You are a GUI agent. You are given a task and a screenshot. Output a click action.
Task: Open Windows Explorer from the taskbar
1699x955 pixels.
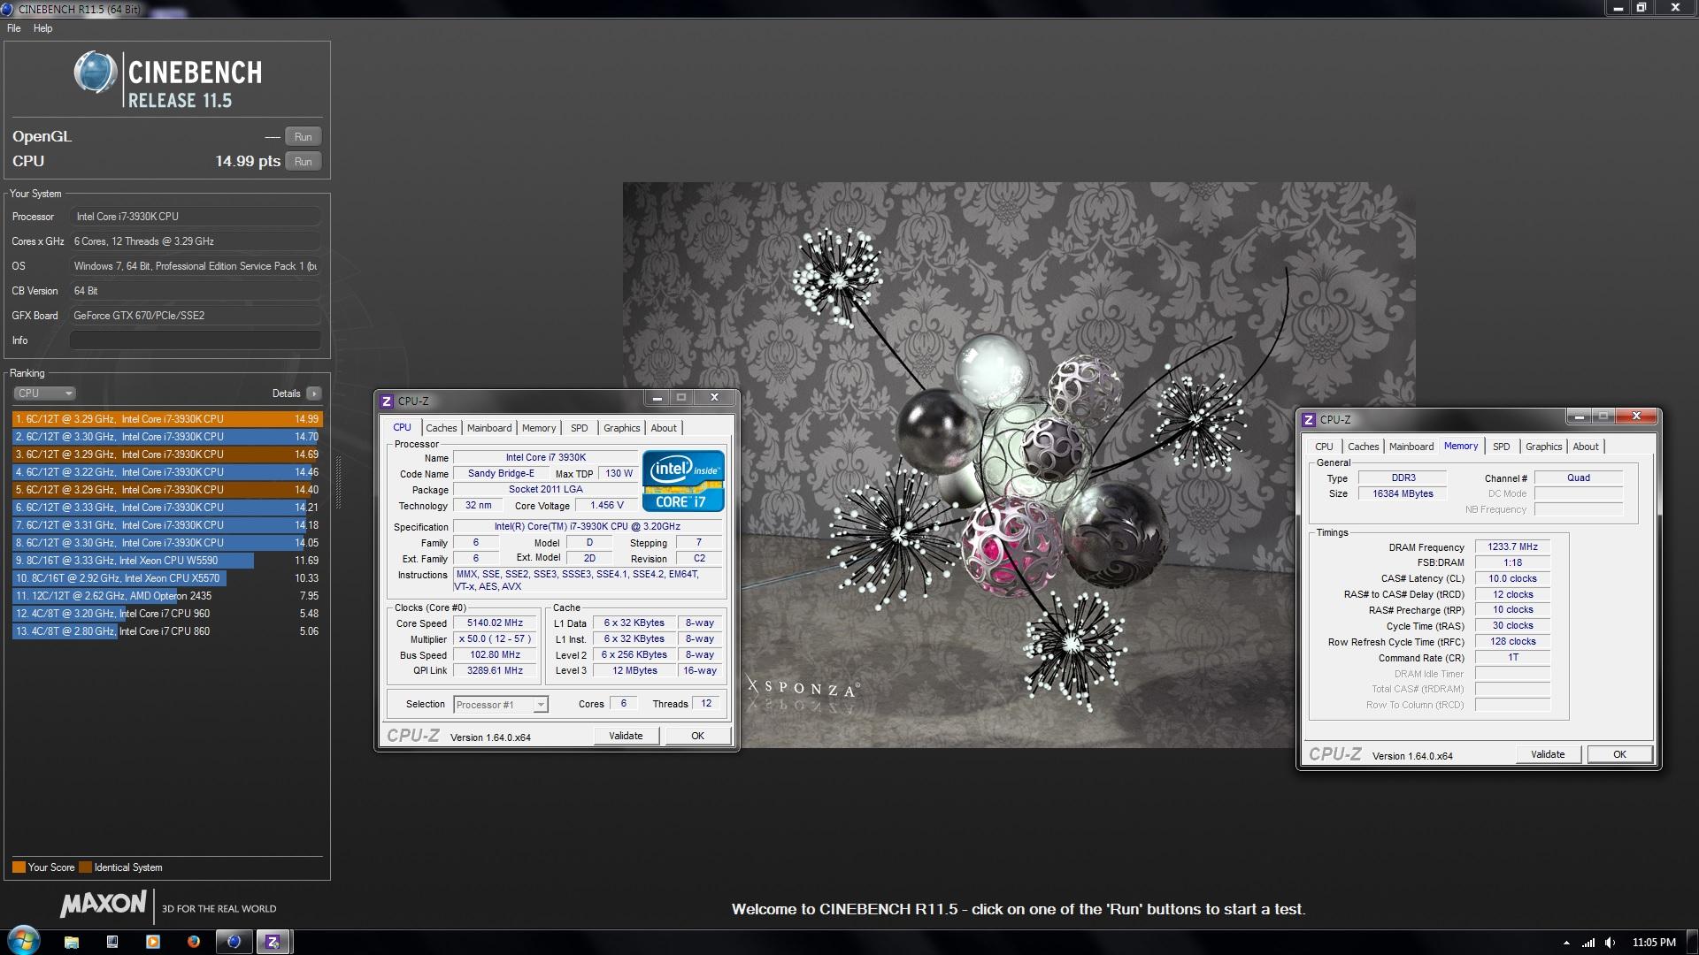[x=72, y=942]
